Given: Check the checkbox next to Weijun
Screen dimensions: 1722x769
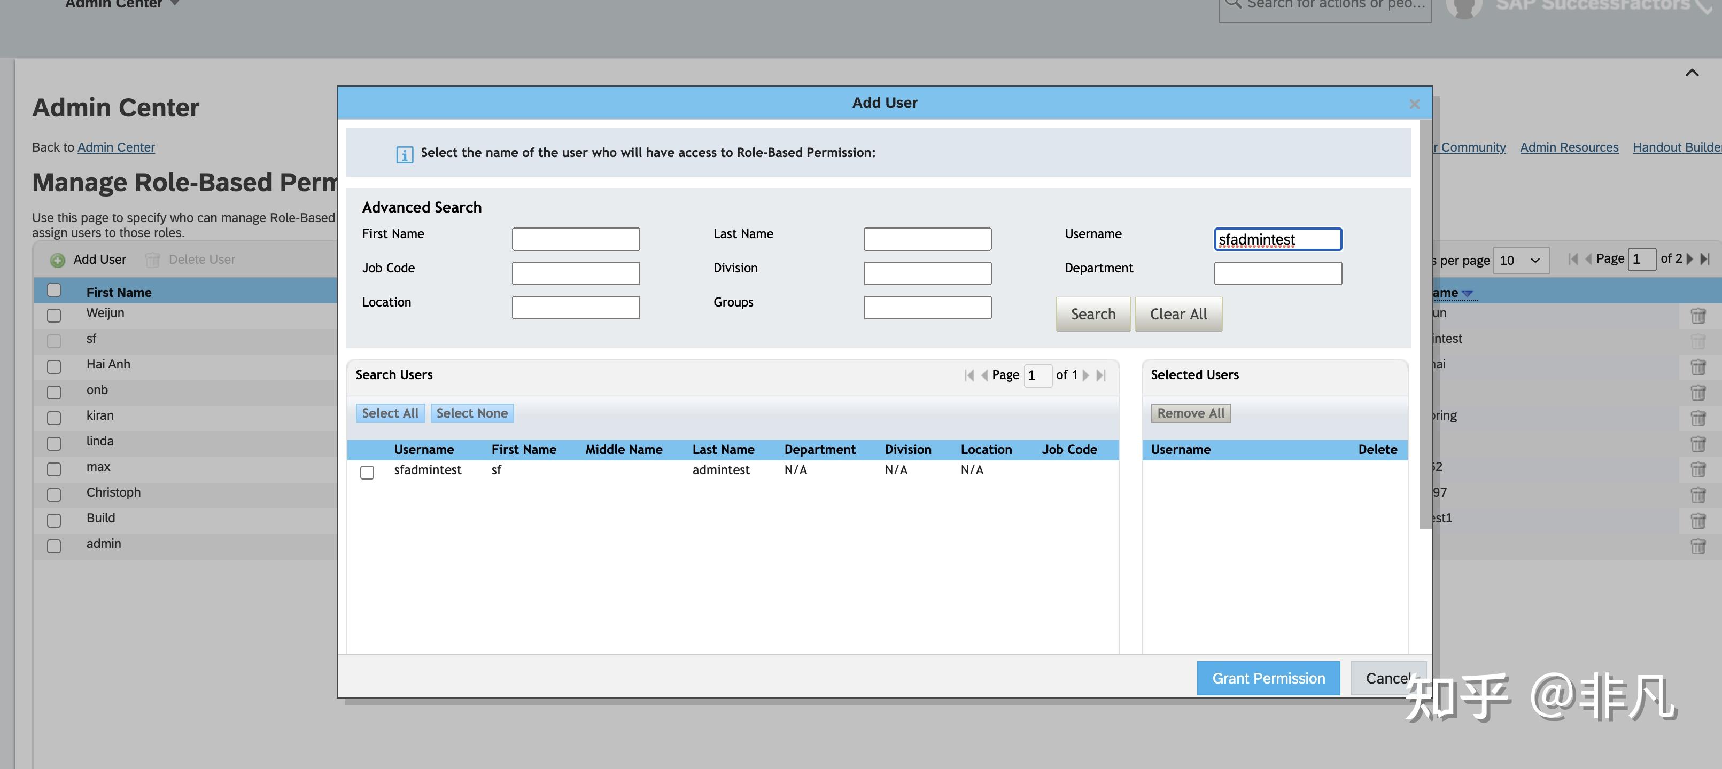Looking at the screenshot, I should coord(53,316).
